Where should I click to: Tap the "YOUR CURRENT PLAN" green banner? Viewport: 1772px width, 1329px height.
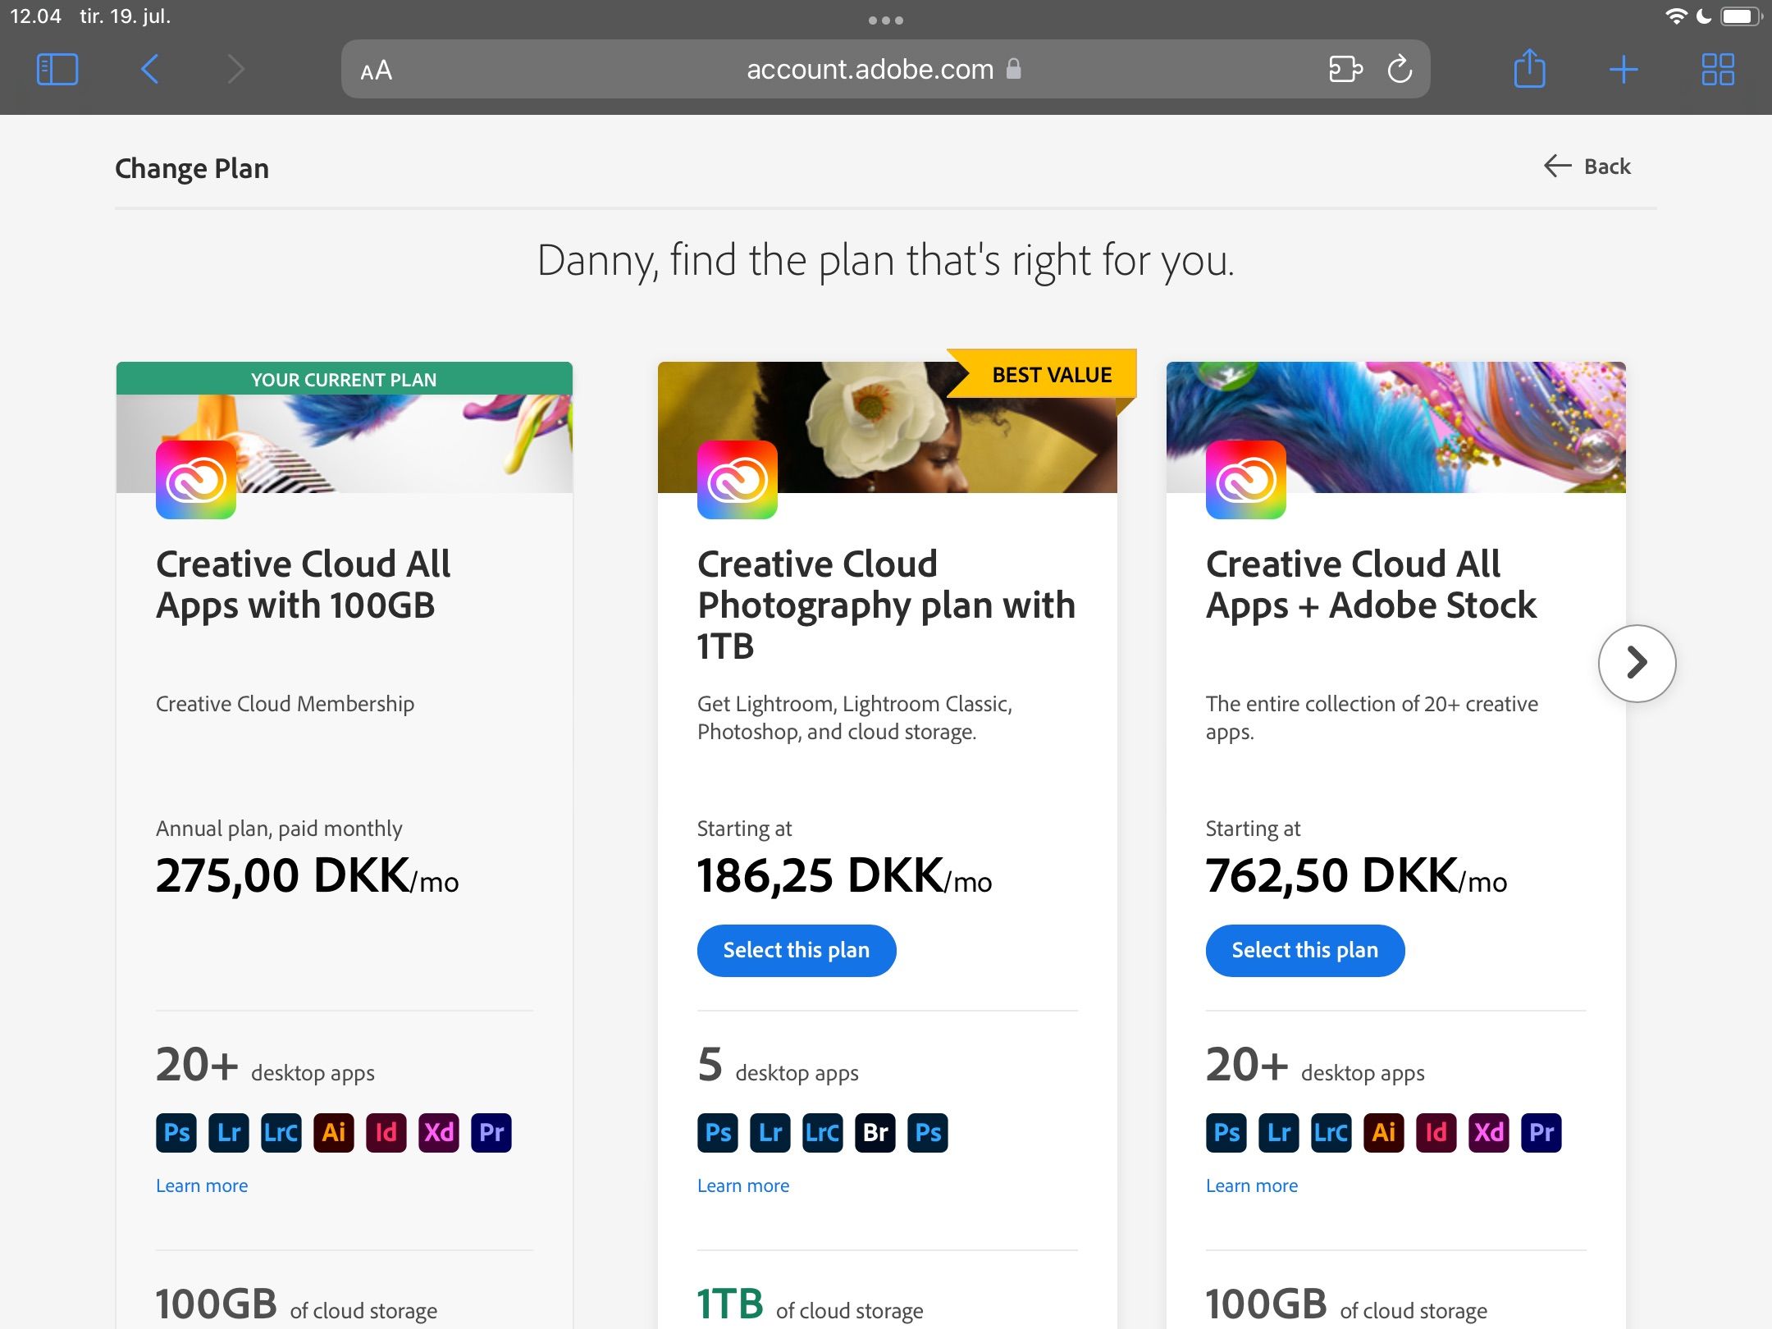point(345,379)
